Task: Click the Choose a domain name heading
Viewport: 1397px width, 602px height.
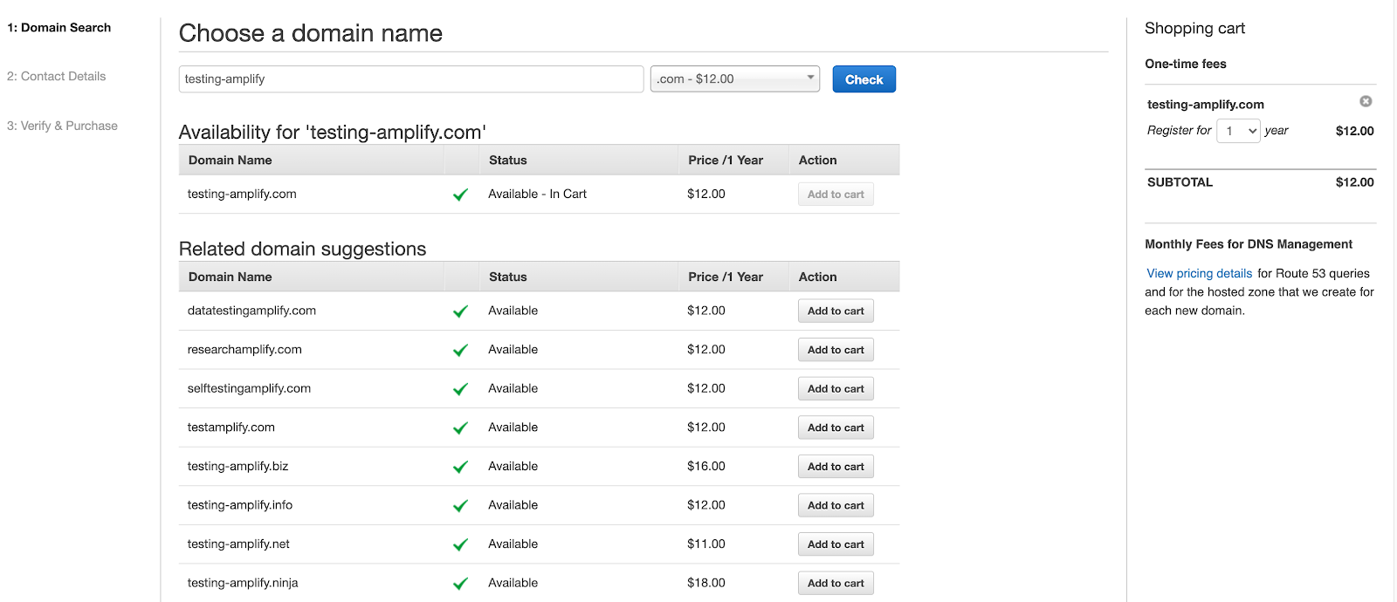Action: [311, 33]
